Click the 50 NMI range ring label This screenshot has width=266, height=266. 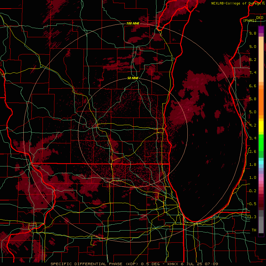click(x=133, y=78)
